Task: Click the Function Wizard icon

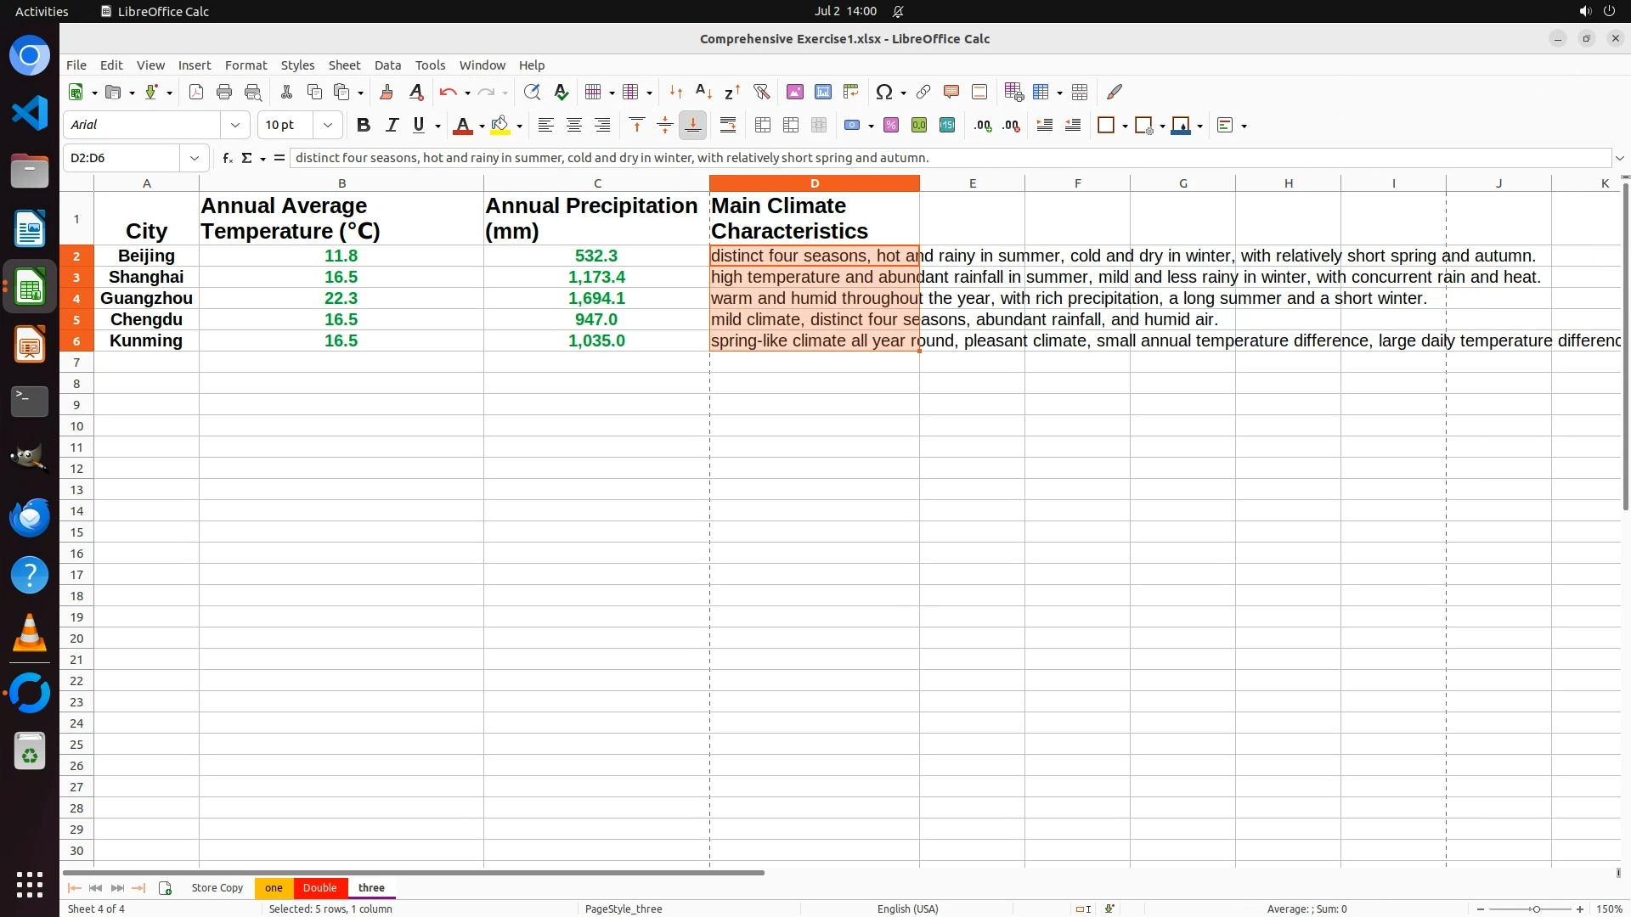Action: [x=227, y=158]
